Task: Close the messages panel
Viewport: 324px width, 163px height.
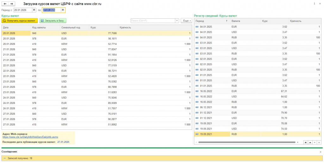Action: 320,152
